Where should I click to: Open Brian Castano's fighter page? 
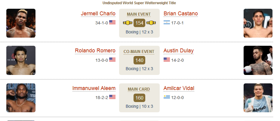tap(181, 14)
